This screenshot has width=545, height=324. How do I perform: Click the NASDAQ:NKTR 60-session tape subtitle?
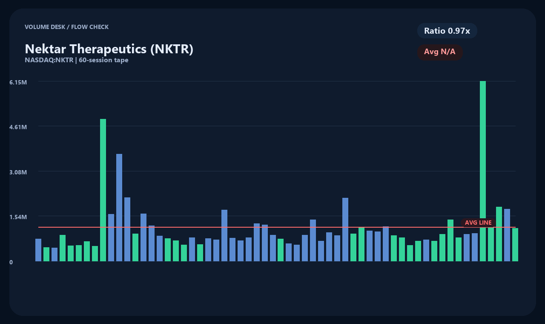pyautogui.click(x=77, y=60)
